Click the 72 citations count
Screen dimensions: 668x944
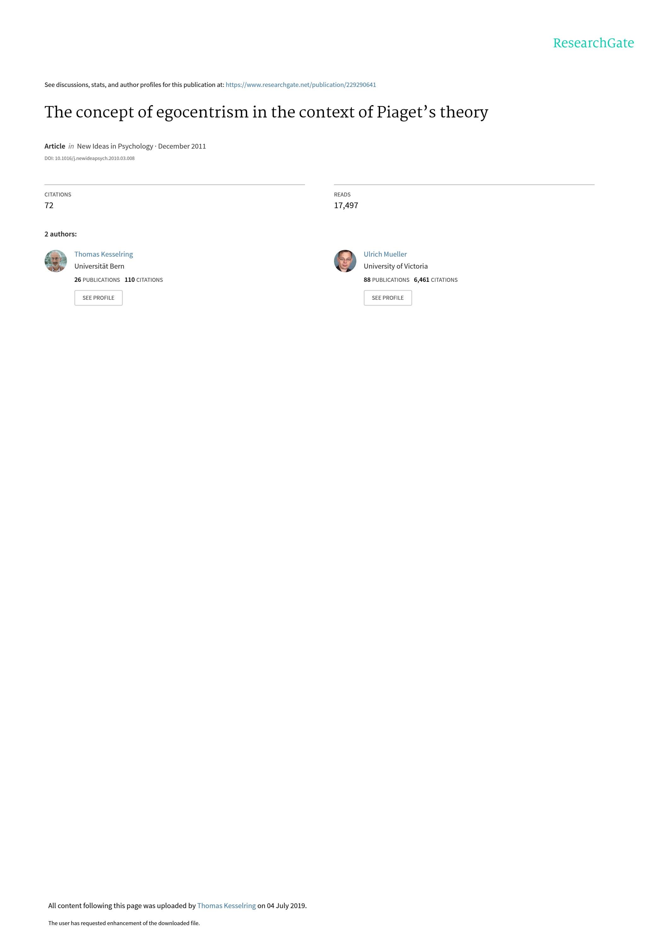coord(49,205)
